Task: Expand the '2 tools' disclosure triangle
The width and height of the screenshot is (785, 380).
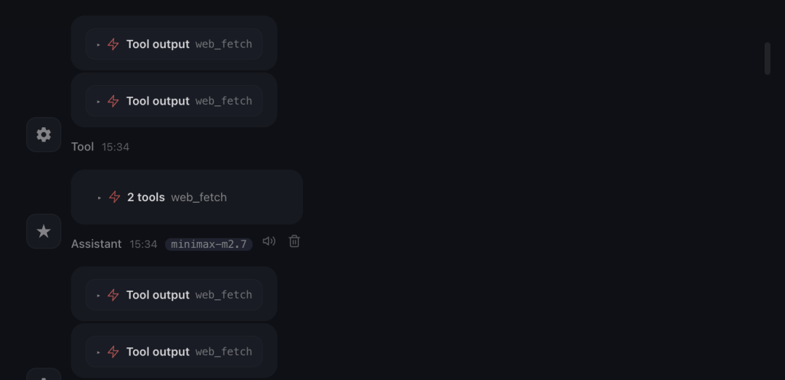Action: coord(100,198)
